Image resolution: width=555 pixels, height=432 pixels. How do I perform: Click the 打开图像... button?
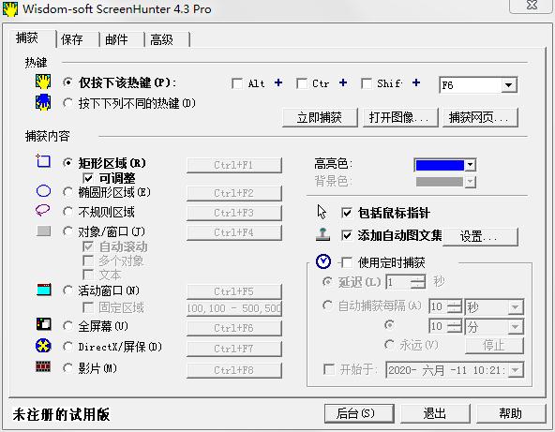[400, 117]
